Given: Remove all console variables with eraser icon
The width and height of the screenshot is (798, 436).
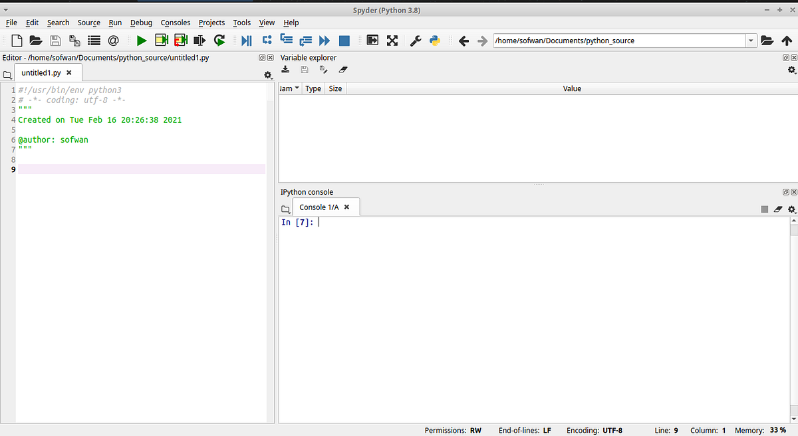Looking at the screenshot, I should pos(778,209).
